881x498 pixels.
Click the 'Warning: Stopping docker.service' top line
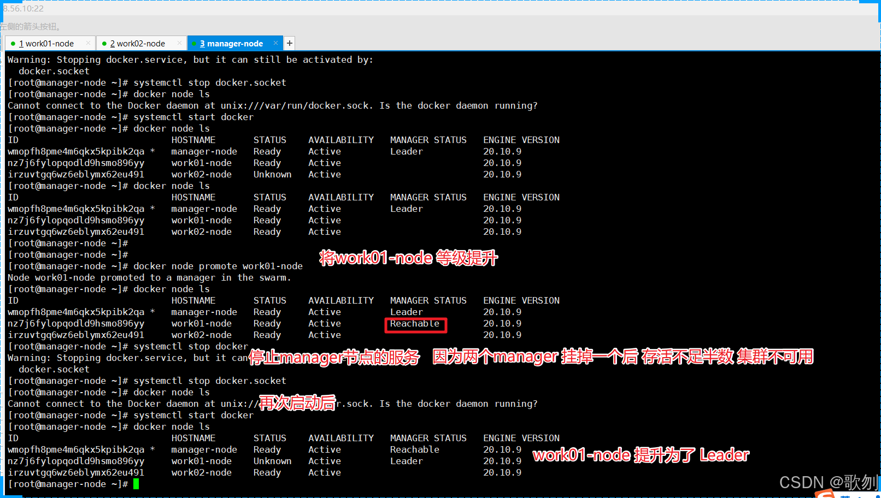(190, 60)
